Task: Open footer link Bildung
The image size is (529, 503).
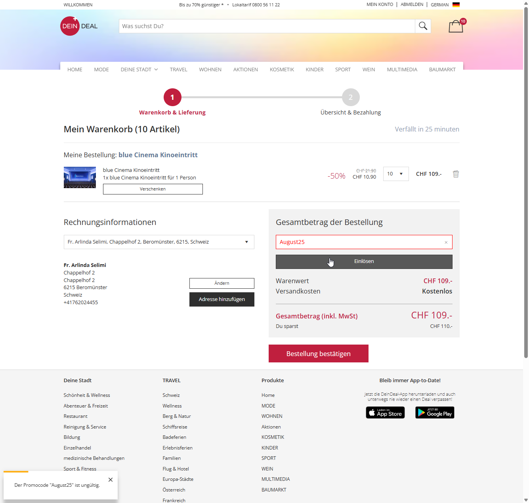Action: (x=72, y=437)
